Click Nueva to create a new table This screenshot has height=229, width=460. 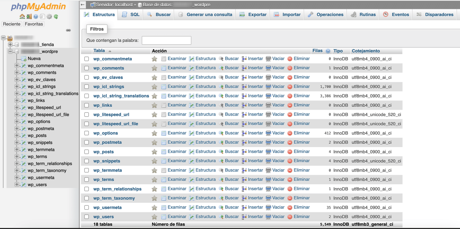pyautogui.click(x=34, y=59)
